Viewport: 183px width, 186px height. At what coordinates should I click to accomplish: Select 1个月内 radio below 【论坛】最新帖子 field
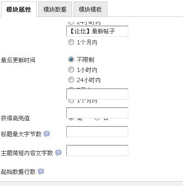coord(71,42)
